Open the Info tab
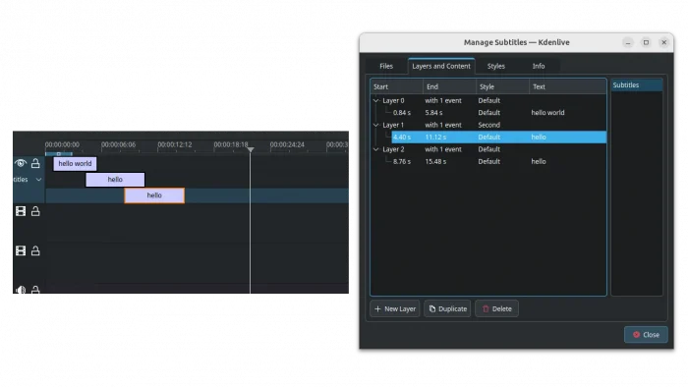Viewport: 688px width, 387px height. coord(539,66)
